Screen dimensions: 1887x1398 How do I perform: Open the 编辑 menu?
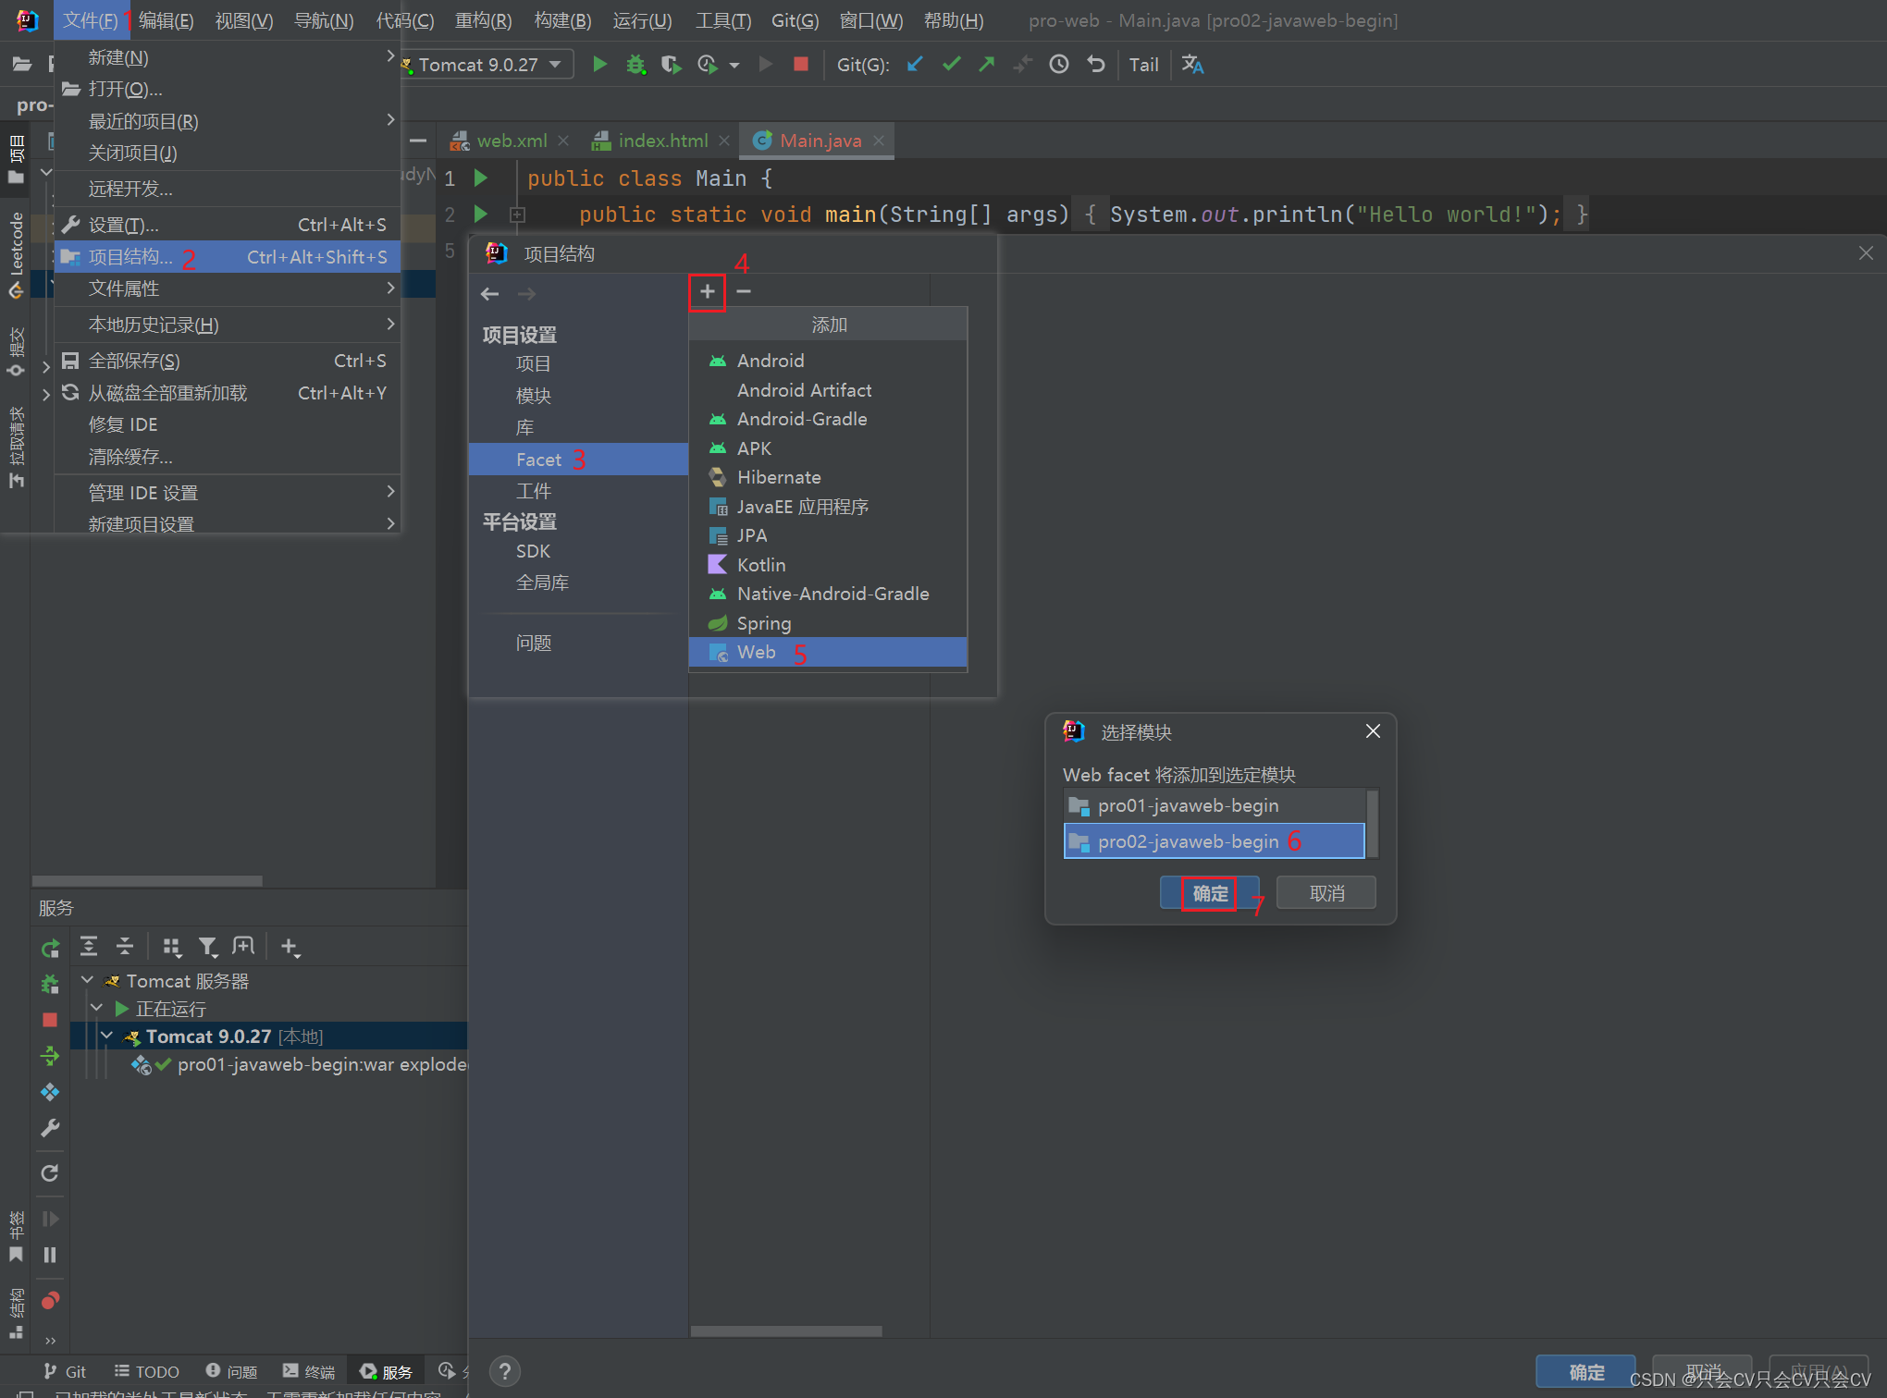(x=166, y=20)
